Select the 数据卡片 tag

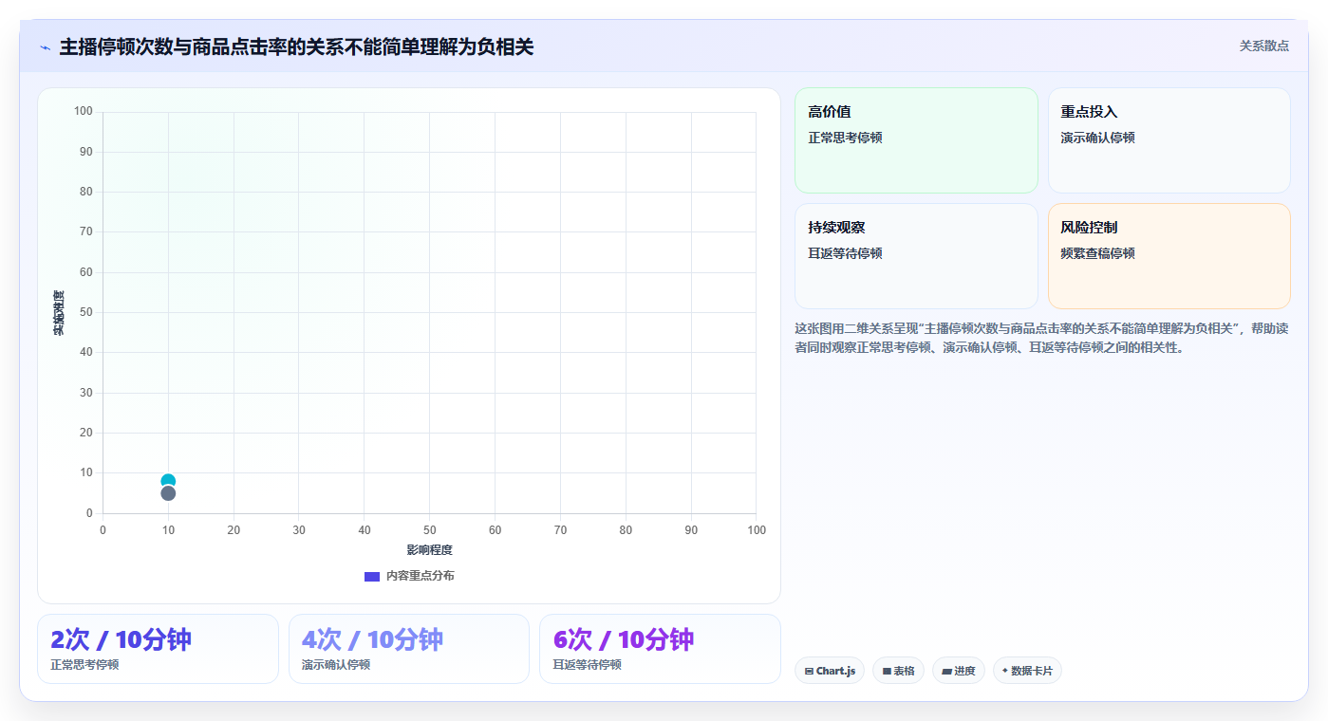coord(1027,671)
